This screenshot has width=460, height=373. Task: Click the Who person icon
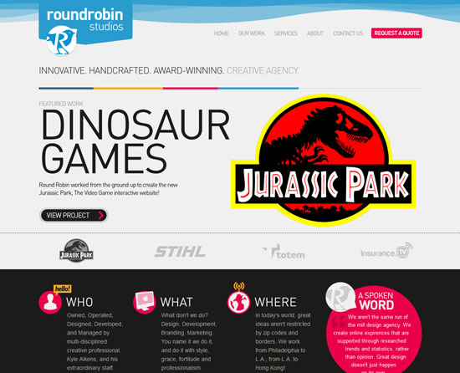point(50,302)
